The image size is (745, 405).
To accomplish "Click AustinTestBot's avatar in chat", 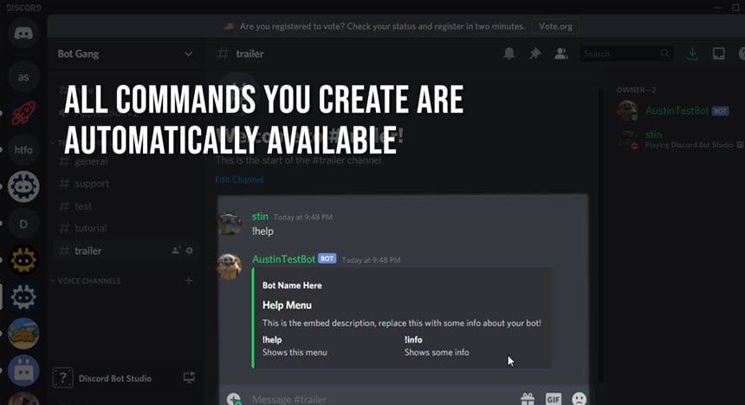I will pyautogui.click(x=230, y=266).
